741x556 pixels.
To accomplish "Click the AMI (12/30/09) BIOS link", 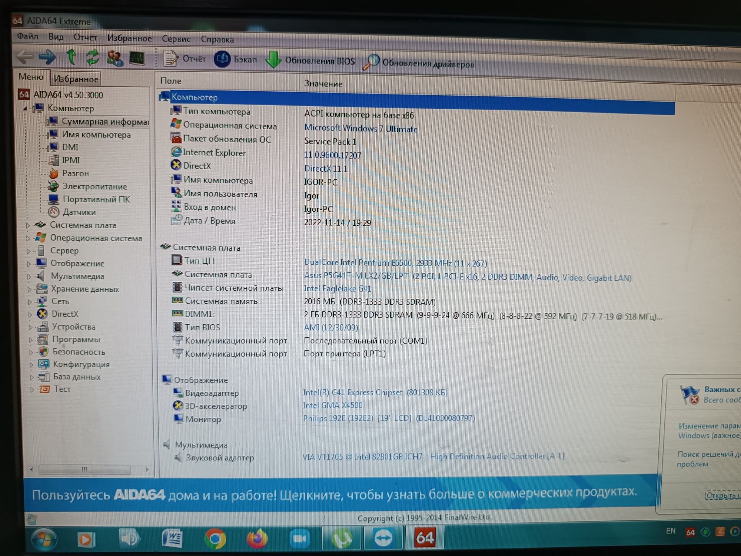I will (331, 327).
